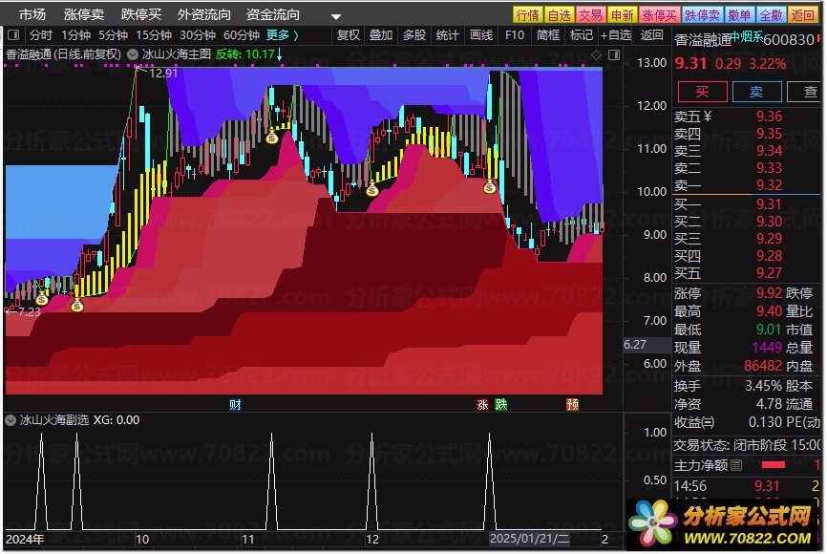Screen dimensions: 827x554
Task: Click the date label 2025/01/21/二
Action: click(530, 539)
